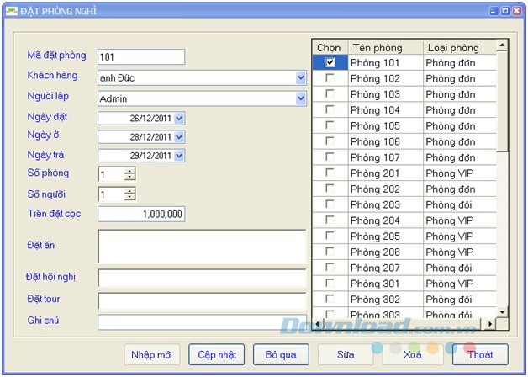Tick the checkbox for Phòng 201

click(330, 173)
